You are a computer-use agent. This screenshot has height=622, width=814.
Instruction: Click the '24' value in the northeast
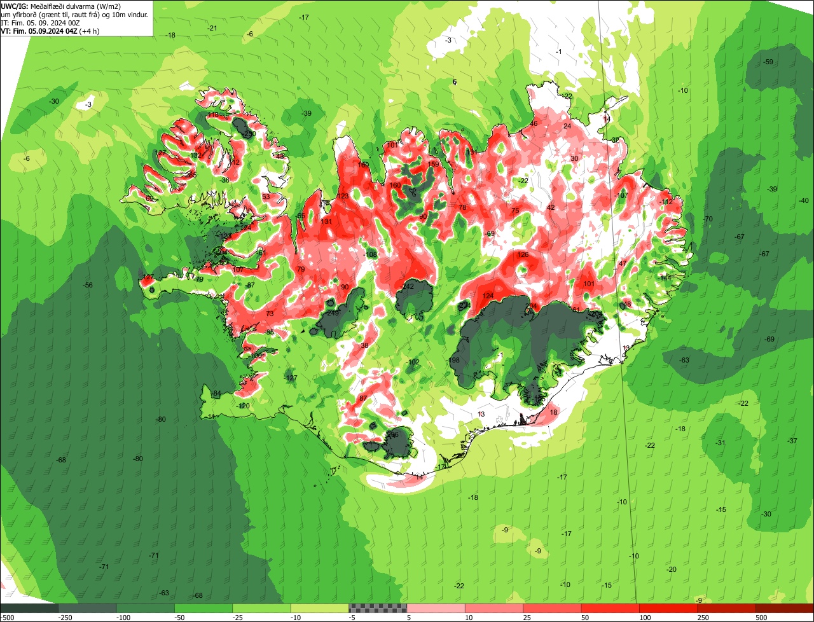[567, 126]
